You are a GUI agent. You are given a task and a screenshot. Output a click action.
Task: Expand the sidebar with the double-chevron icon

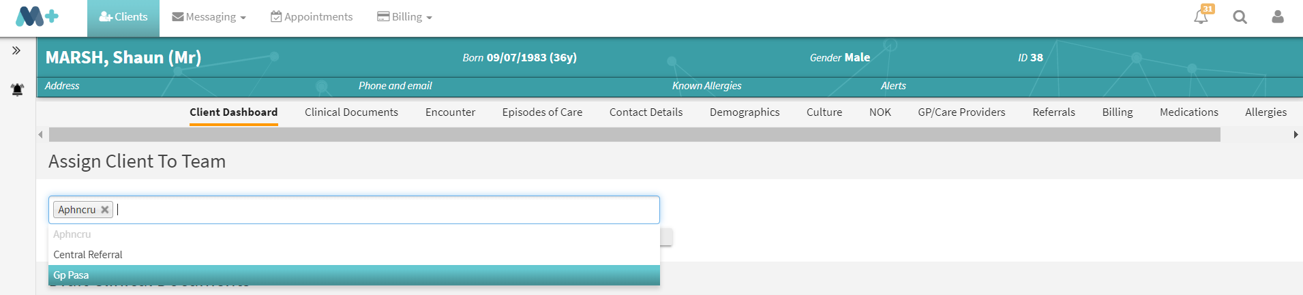click(x=16, y=50)
